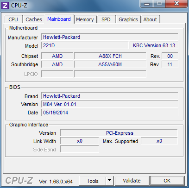Screen dimensions: 189x188
Task: Click the CPU-Z purple Z title icon
Action: coord(5,5)
